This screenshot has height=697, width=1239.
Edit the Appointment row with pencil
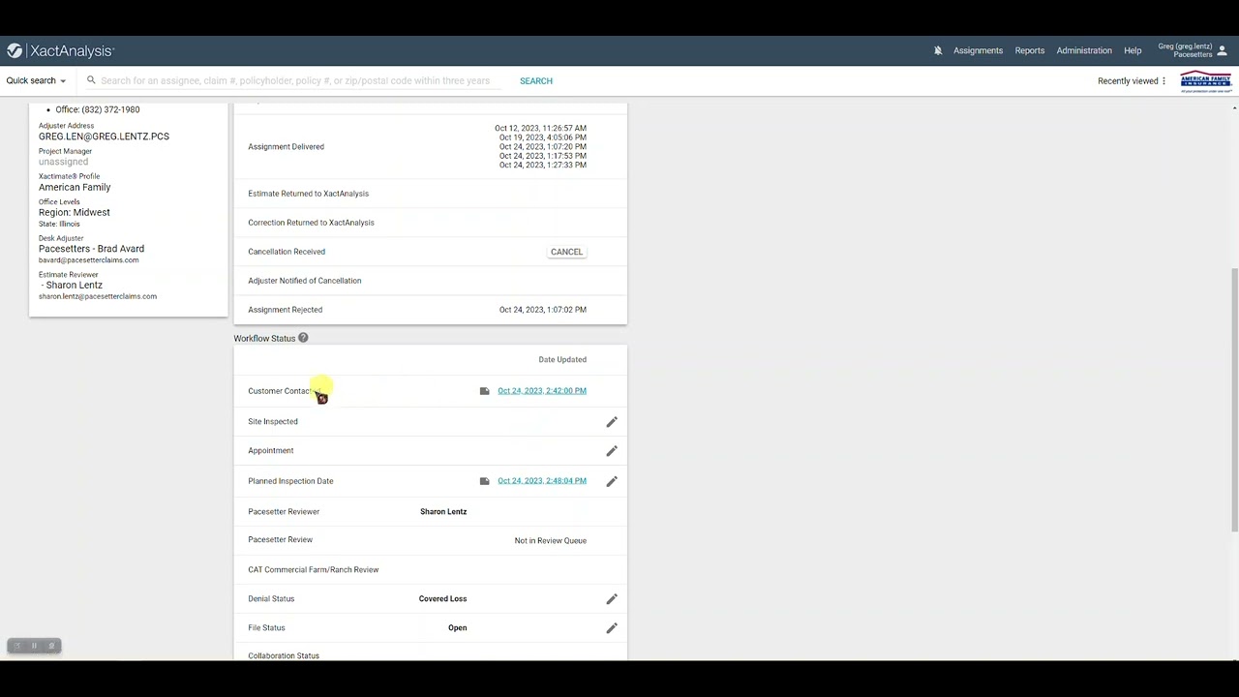tap(612, 451)
